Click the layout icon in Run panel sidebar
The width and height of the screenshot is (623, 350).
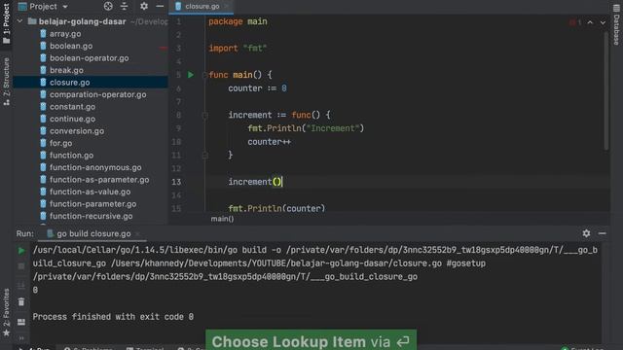[x=21, y=322]
